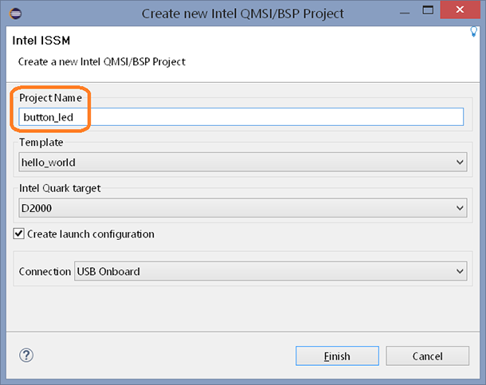Click the Cancel button
Image resolution: width=486 pixels, height=385 pixels.
point(427,356)
